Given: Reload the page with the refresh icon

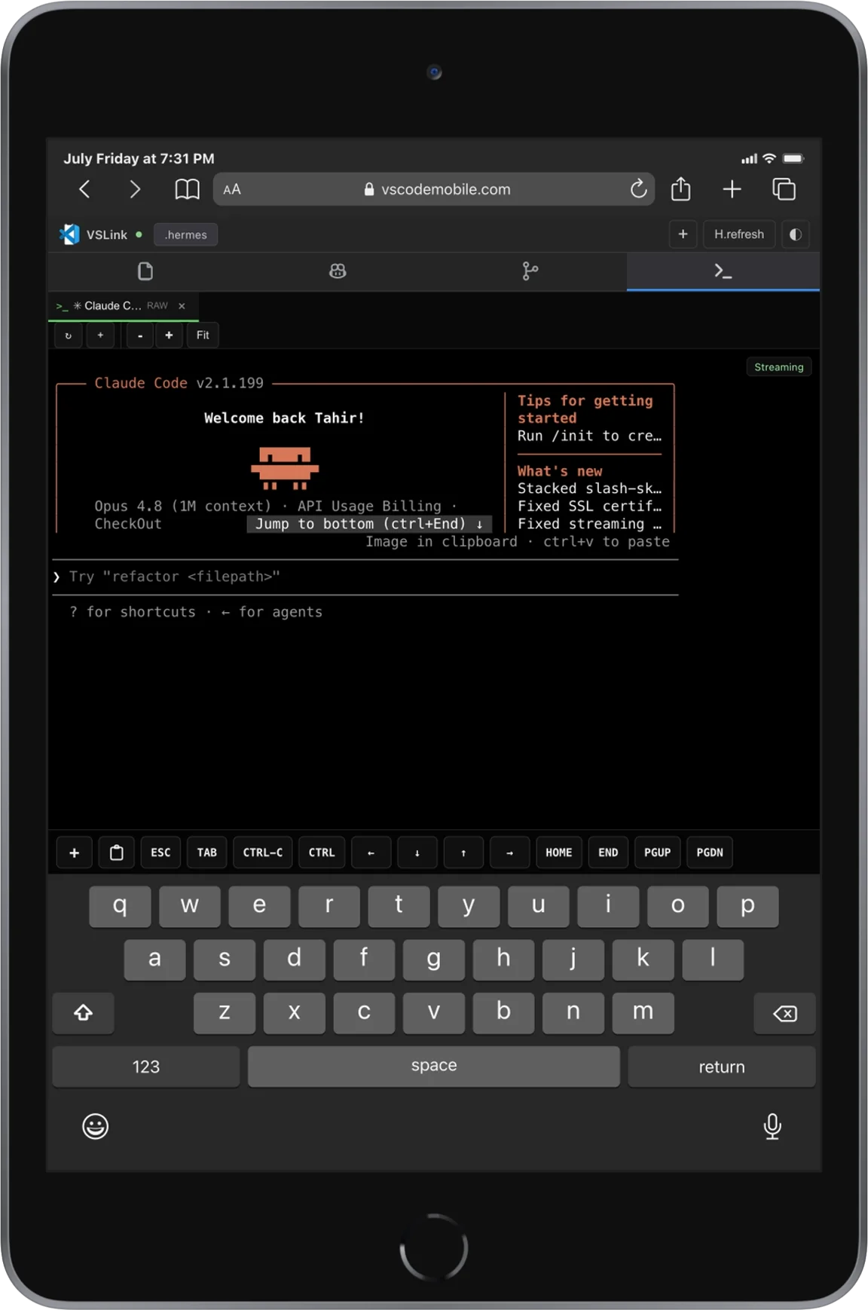Looking at the screenshot, I should tap(638, 189).
